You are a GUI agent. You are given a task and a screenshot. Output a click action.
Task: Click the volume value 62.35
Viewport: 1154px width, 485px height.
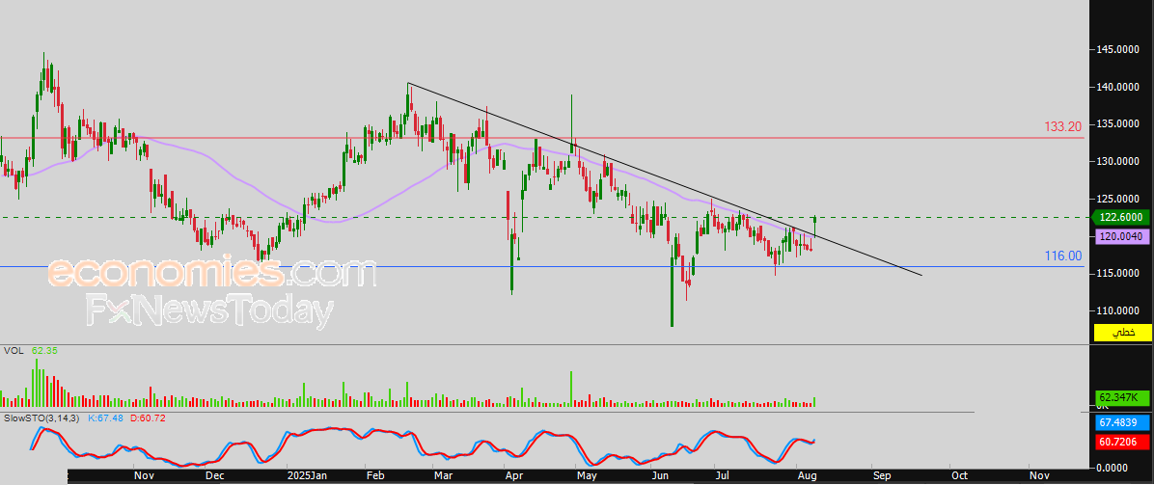click(x=44, y=351)
